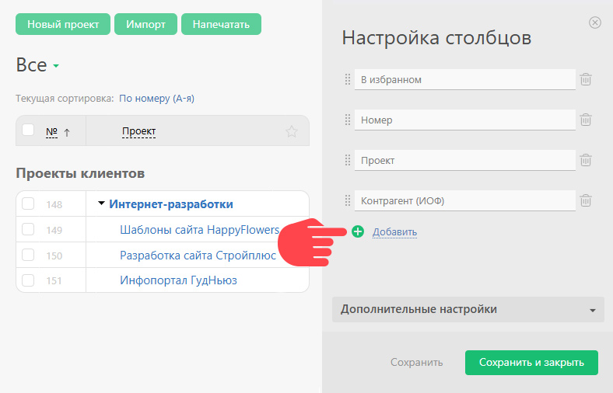Screen dimensions: 613x393
Task: Sort by the № column header
Action: pyautogui.click(x=51, y=131)
